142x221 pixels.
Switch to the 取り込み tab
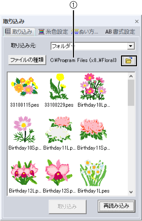(x=19, y=31)
